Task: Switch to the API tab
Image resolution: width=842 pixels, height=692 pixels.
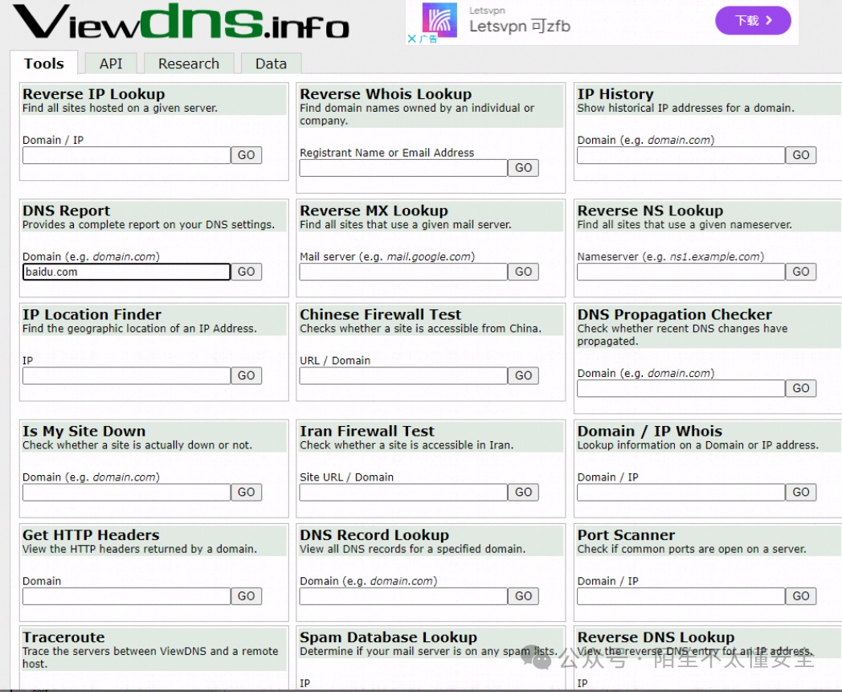Action: tap(110, 63)
